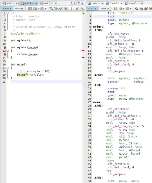The image size is (152, 183).
Task: Click Next Bookmark icon in left editor
Action: tap(82, 8)
